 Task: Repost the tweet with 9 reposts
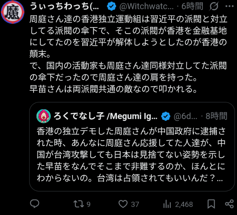tap(78, 204)
